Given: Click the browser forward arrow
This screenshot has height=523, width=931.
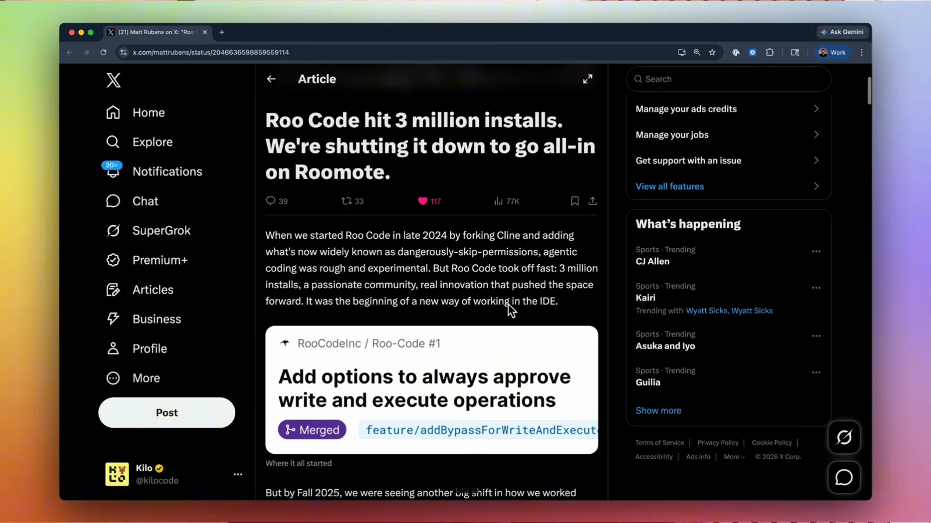Looking at the screenshot, I should (86, 52).
